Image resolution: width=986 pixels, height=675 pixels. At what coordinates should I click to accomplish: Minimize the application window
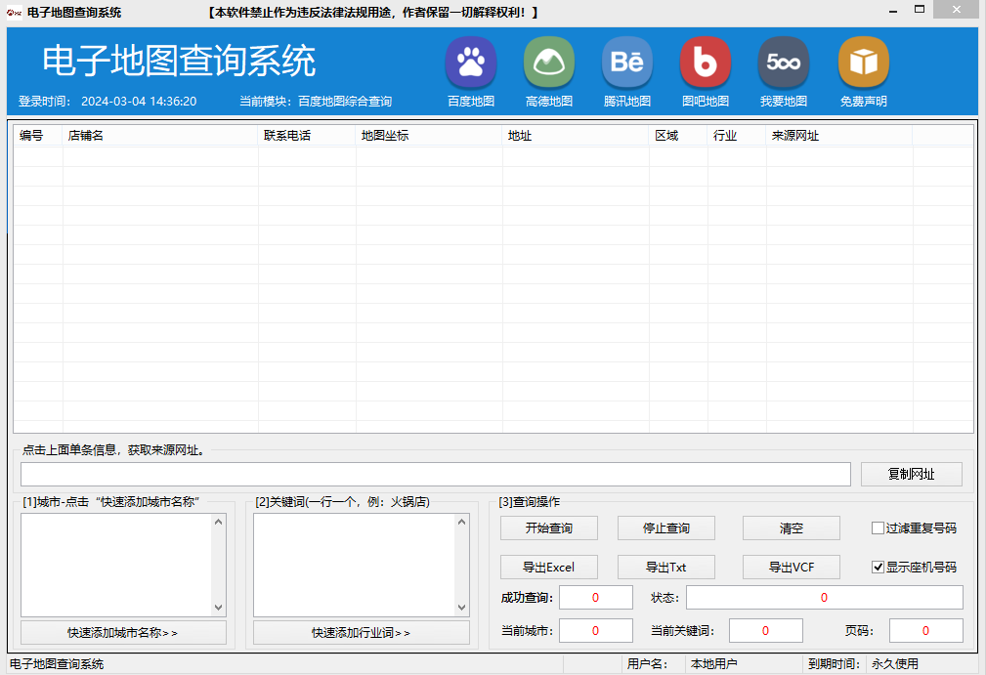click(893, 11)
